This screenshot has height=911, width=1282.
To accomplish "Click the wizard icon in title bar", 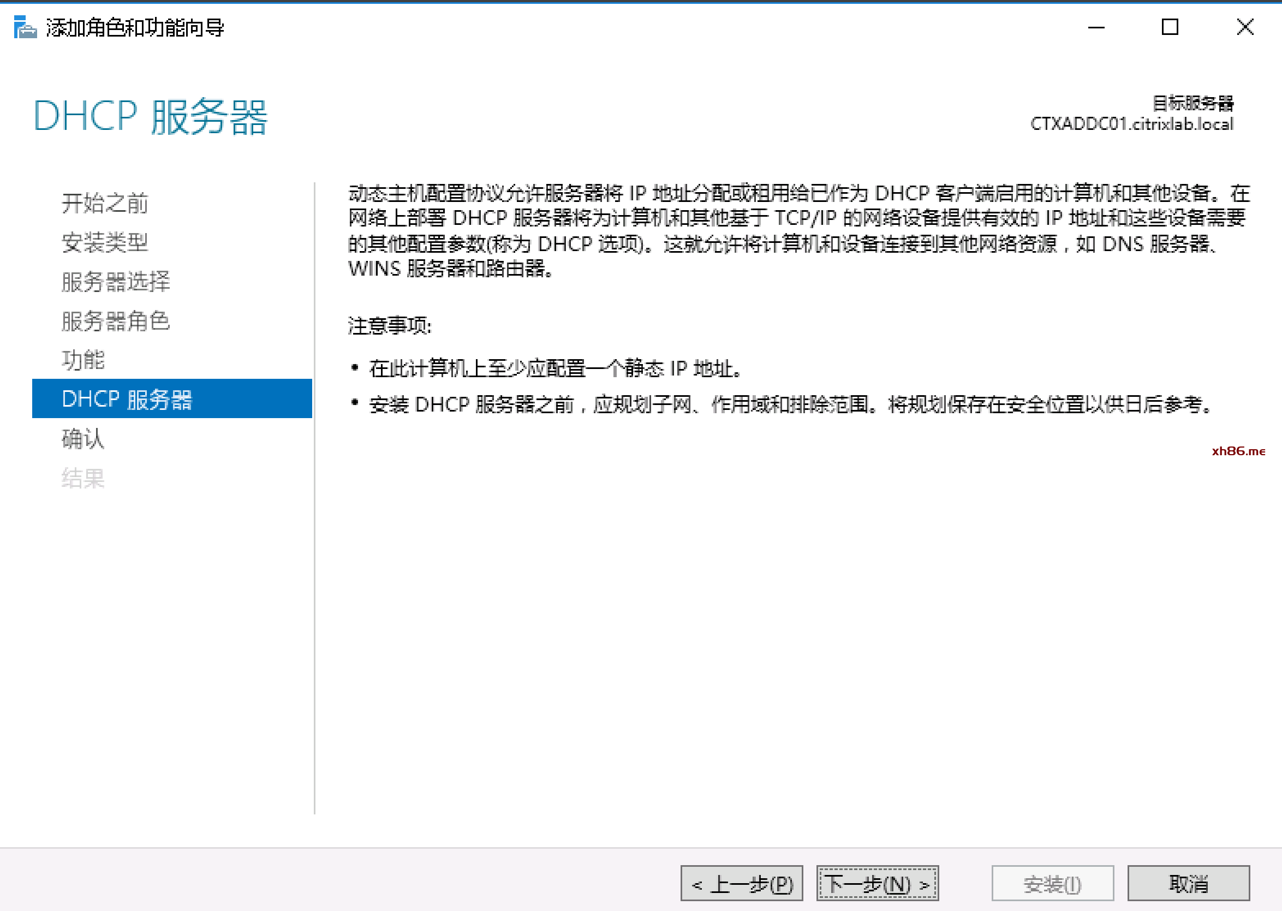I will [x=25, y=27].
